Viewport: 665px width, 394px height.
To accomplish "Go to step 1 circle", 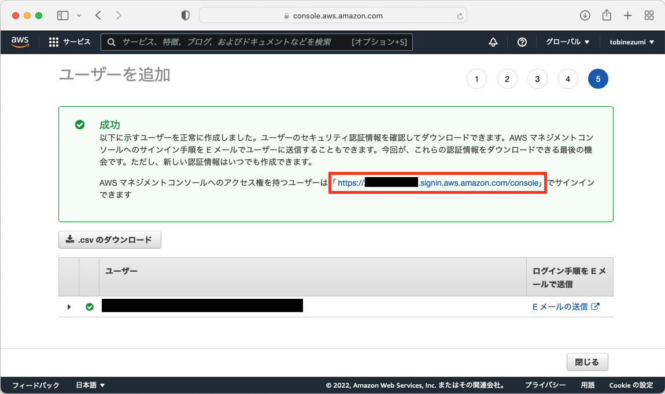I will [x=476, y=78].
